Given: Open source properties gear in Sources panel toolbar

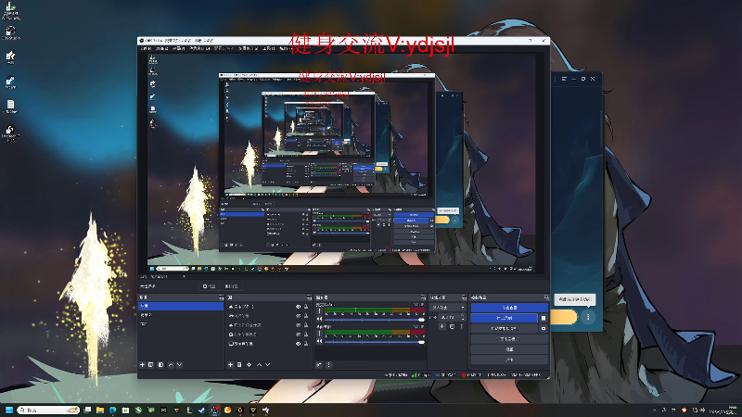Looking at the screenshot, I should (249, 364).
